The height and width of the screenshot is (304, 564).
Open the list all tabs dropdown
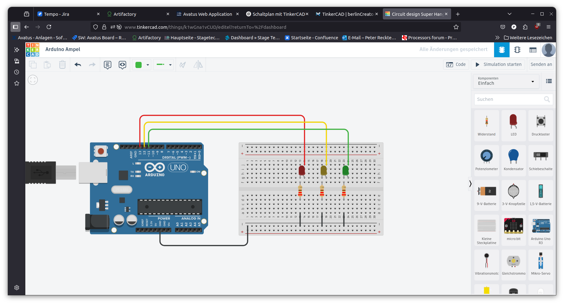click(x=510, y=14)
